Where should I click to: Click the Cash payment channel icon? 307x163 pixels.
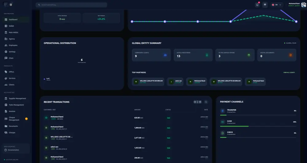[223, 122]
